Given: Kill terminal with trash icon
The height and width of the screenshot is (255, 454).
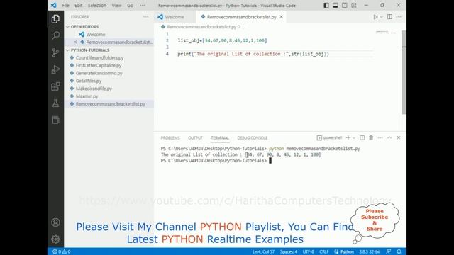Looking at the screenshot, I should click(x=371, y=138).
